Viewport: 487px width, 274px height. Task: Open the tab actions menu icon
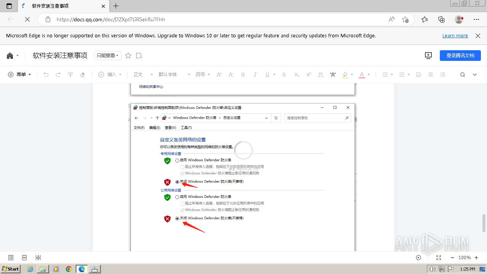click(x=9, y=6)
